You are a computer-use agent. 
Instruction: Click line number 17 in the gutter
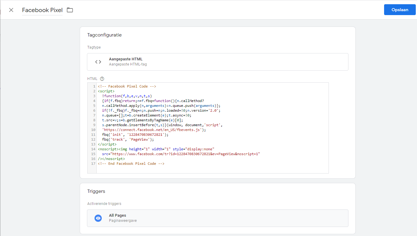(93, 164)
